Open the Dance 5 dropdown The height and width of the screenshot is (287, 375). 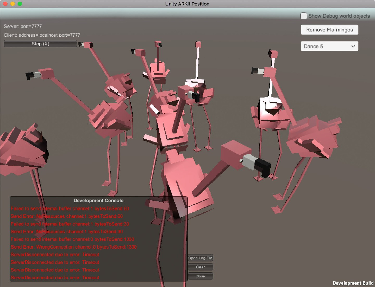(x=329, y=46)
